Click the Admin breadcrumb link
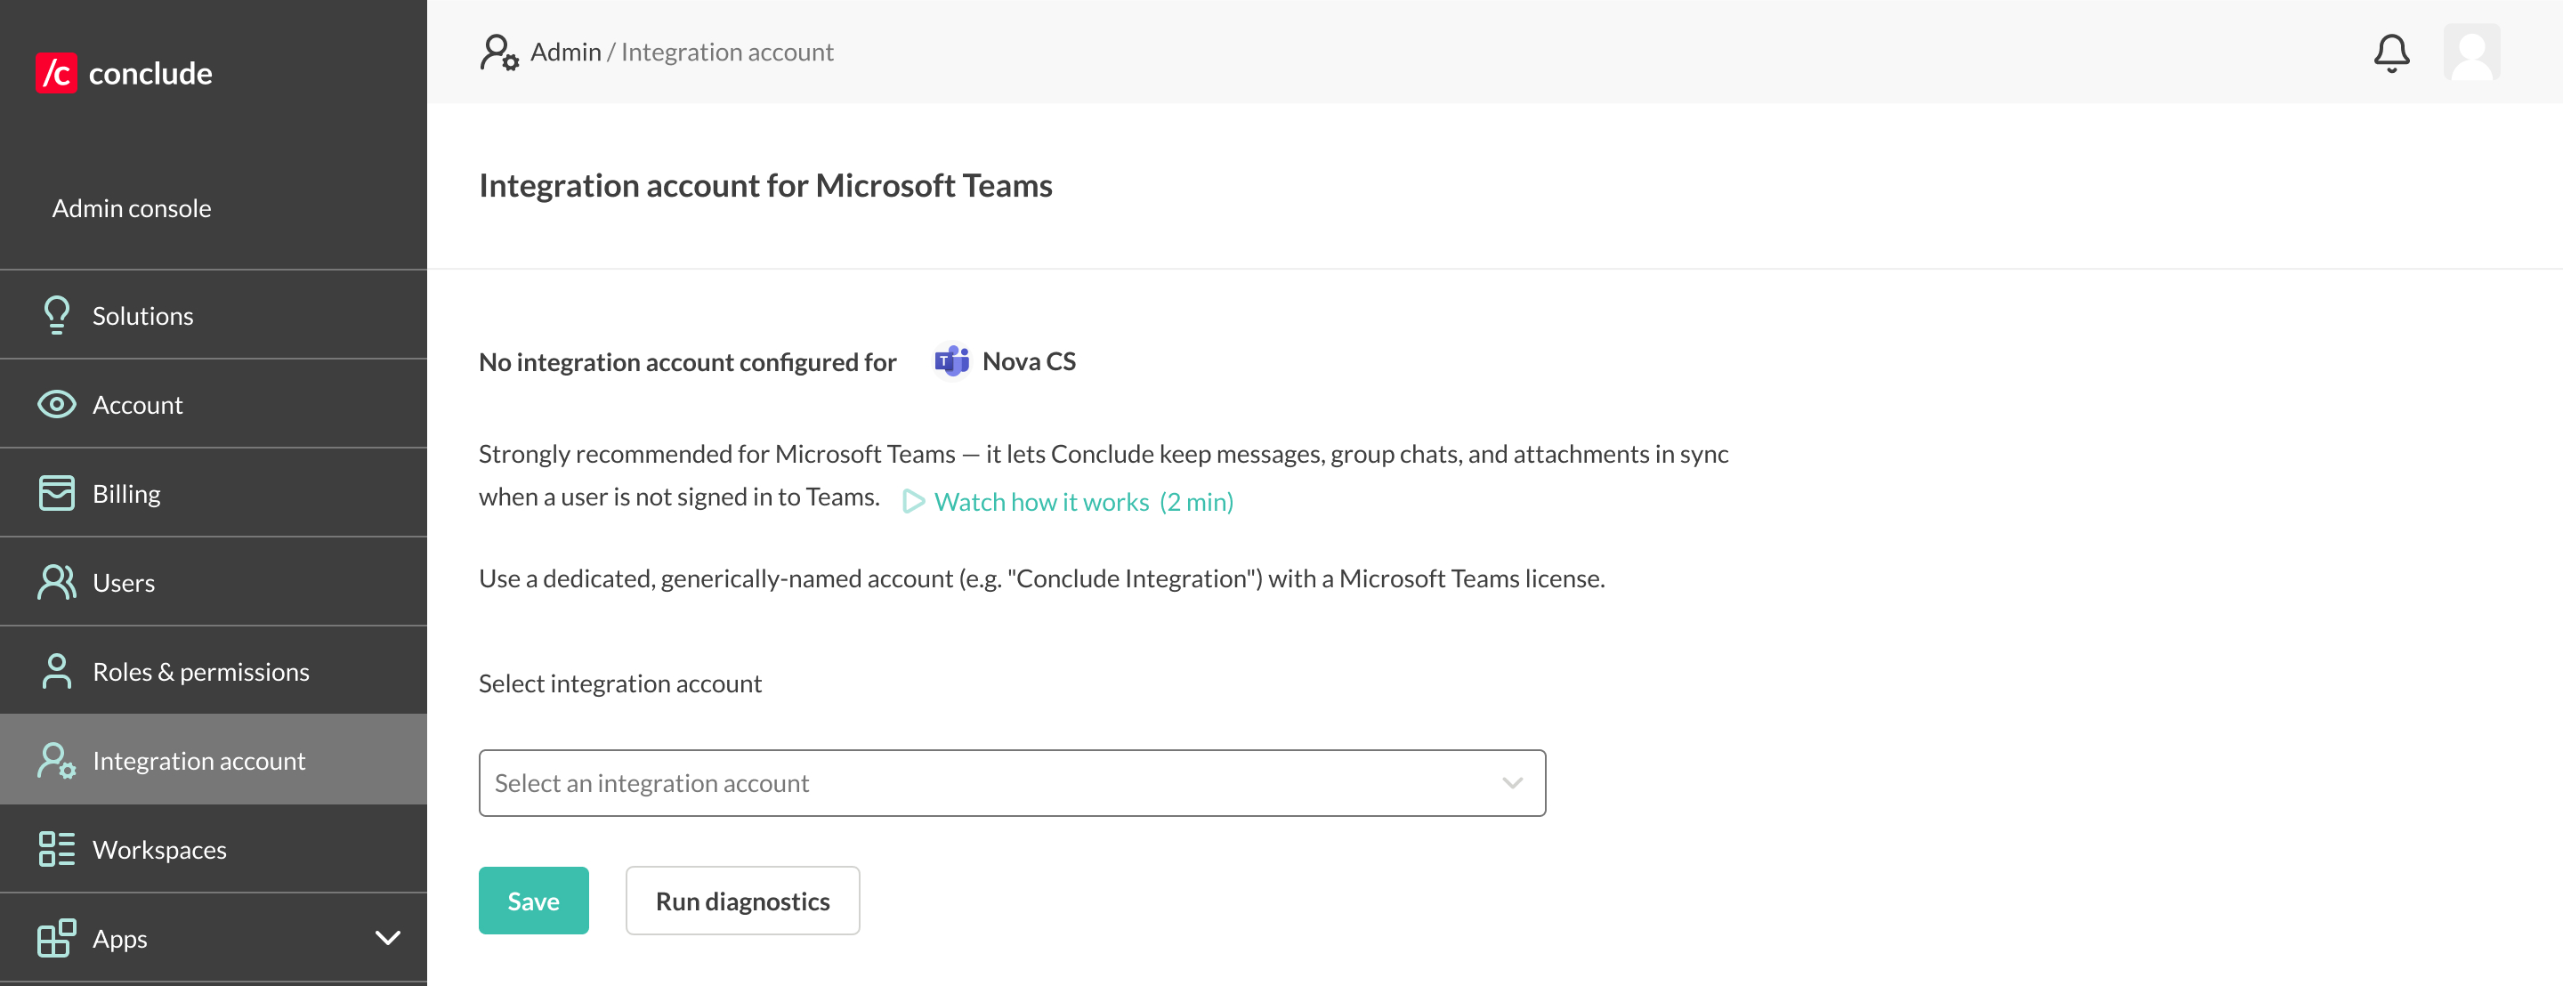This screenshot has width=2563, height=986. pyautogui.click(x=565, y=52)
